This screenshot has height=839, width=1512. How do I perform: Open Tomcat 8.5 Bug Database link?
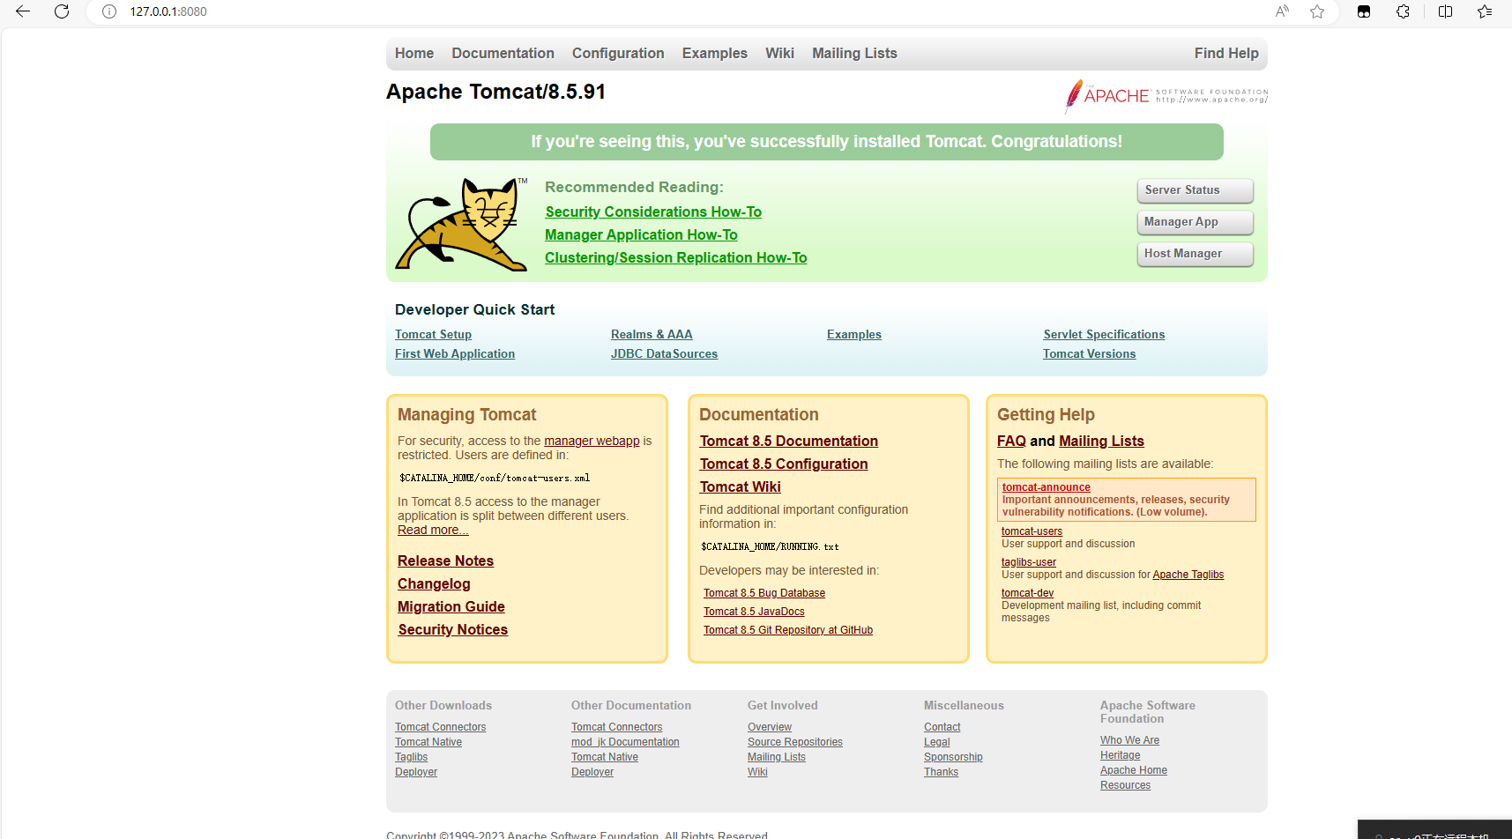764,593
